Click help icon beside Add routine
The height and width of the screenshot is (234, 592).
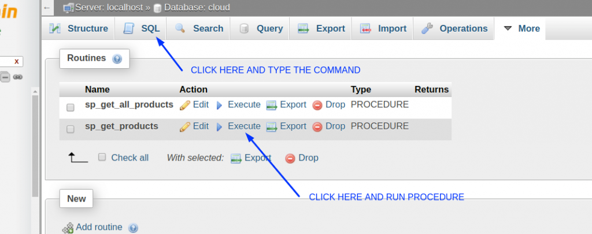tap(133, 228)
